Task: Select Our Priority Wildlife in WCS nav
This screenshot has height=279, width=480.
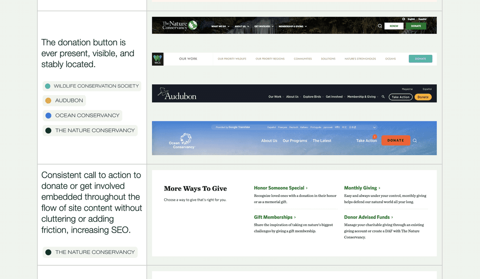Action: tap(232, 59)
